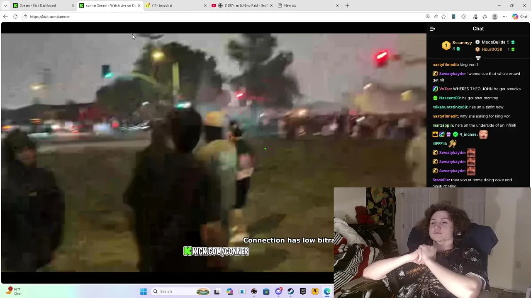531x298 pixels.
Task: Open the Favorites list icon
Action: [485, 17]
